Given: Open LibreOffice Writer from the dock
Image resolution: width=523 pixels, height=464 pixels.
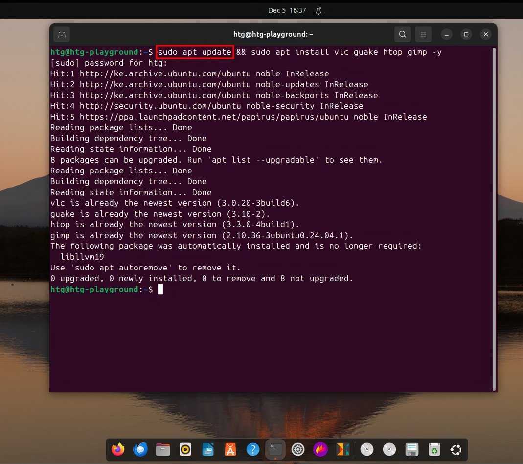Looking at the screenshot, I should tap(207, 449).
